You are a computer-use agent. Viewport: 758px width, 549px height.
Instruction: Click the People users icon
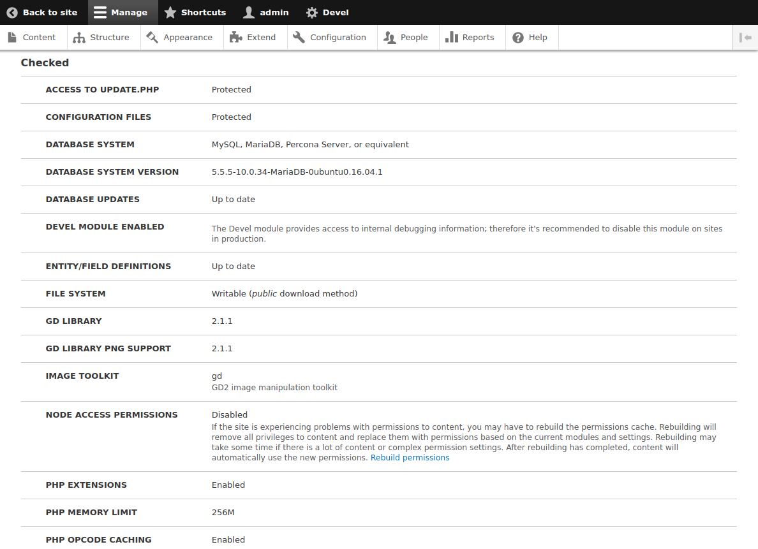click(x=389, y=37)
